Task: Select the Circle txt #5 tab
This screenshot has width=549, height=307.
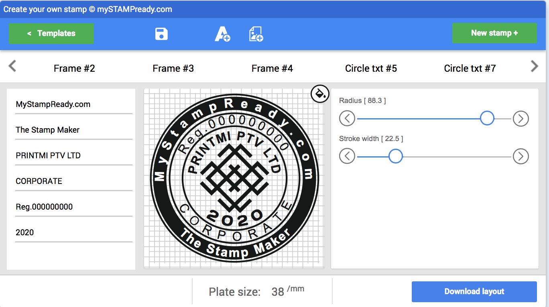Action: point(371,69)
